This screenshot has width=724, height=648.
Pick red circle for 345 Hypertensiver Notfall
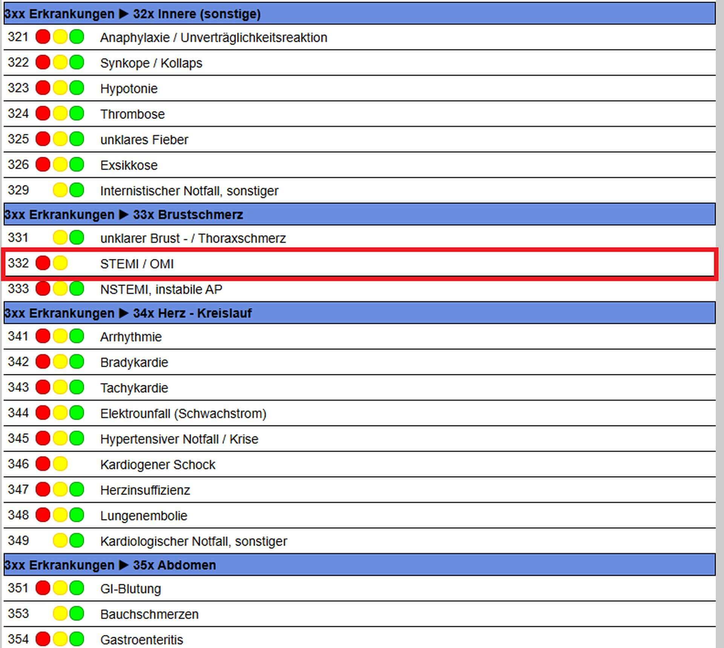point(43,438)
